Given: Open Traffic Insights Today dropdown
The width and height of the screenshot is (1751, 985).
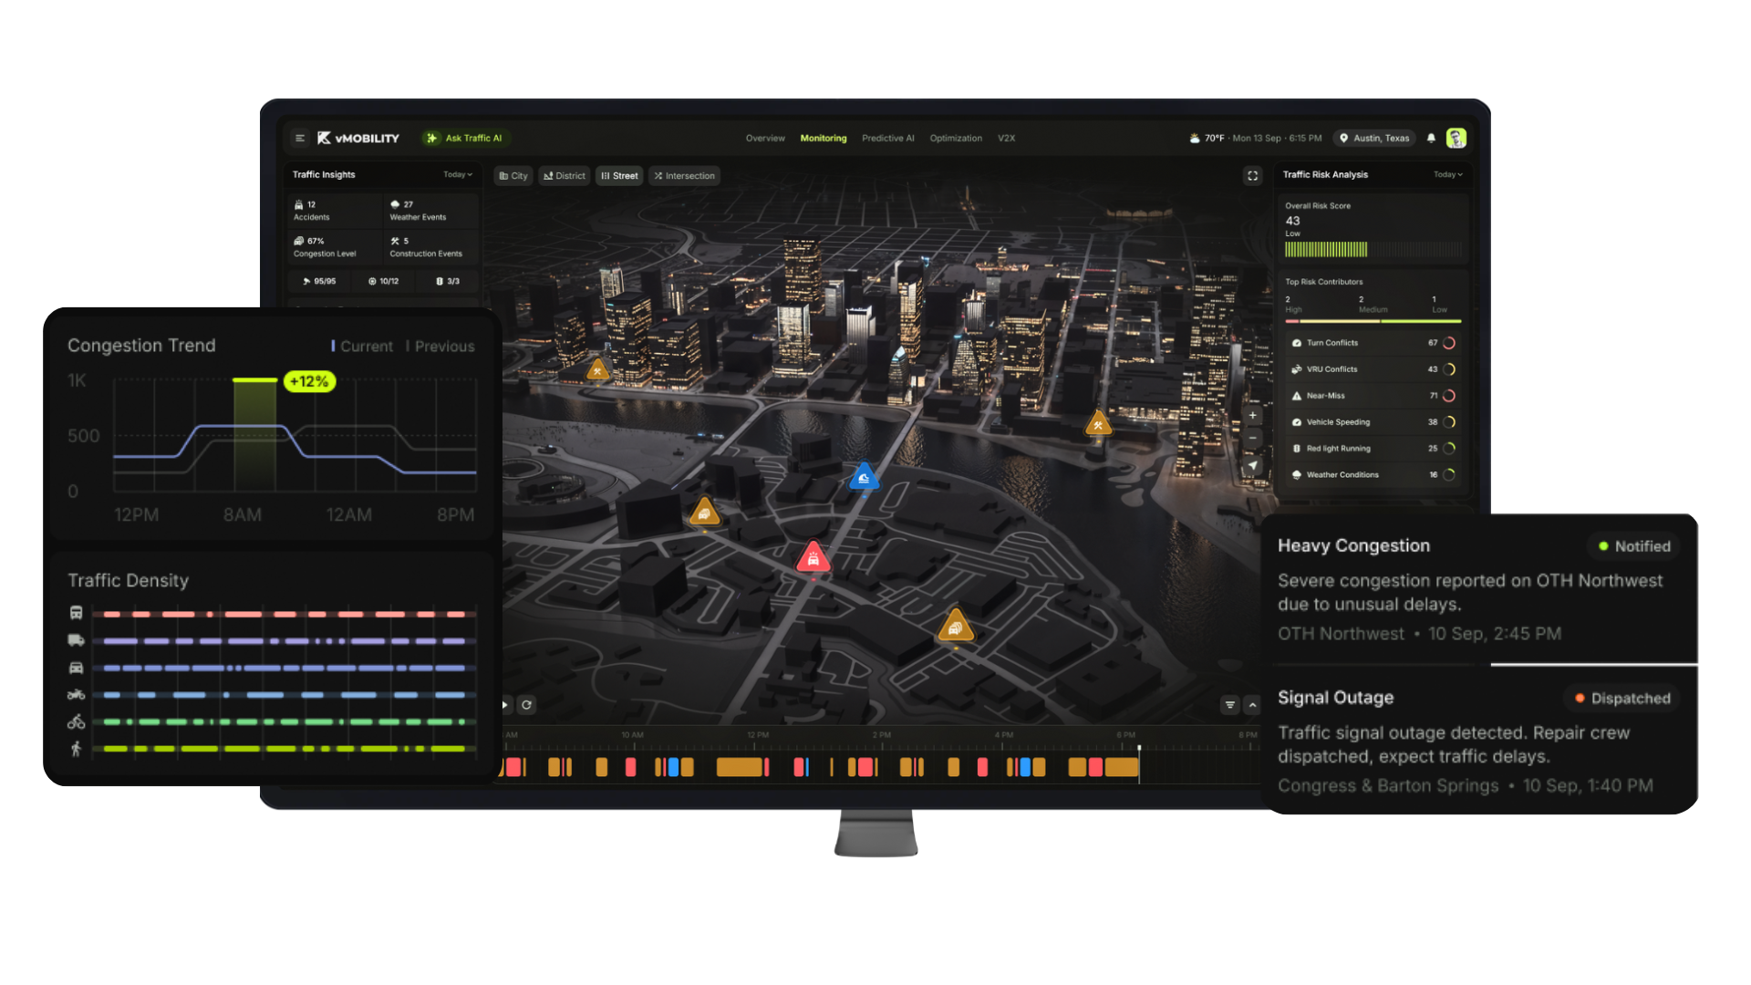Looking at the screenshot, I should [458, 175].
